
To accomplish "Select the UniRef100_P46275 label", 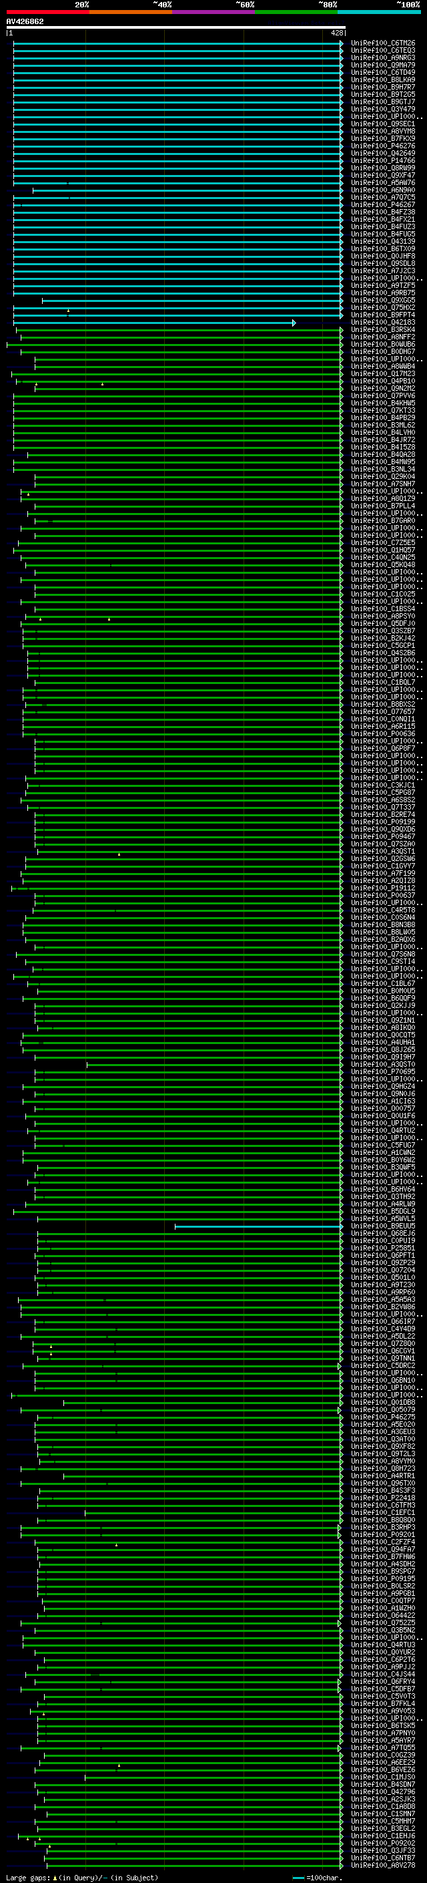I will 383,1417.
